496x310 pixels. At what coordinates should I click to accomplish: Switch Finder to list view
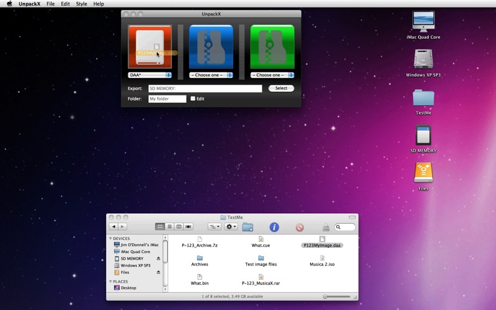click(169, 226)
